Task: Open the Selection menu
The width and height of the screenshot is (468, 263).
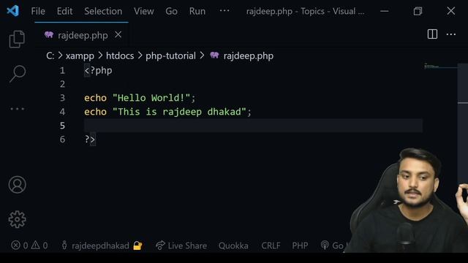Action: coord(103,11)
